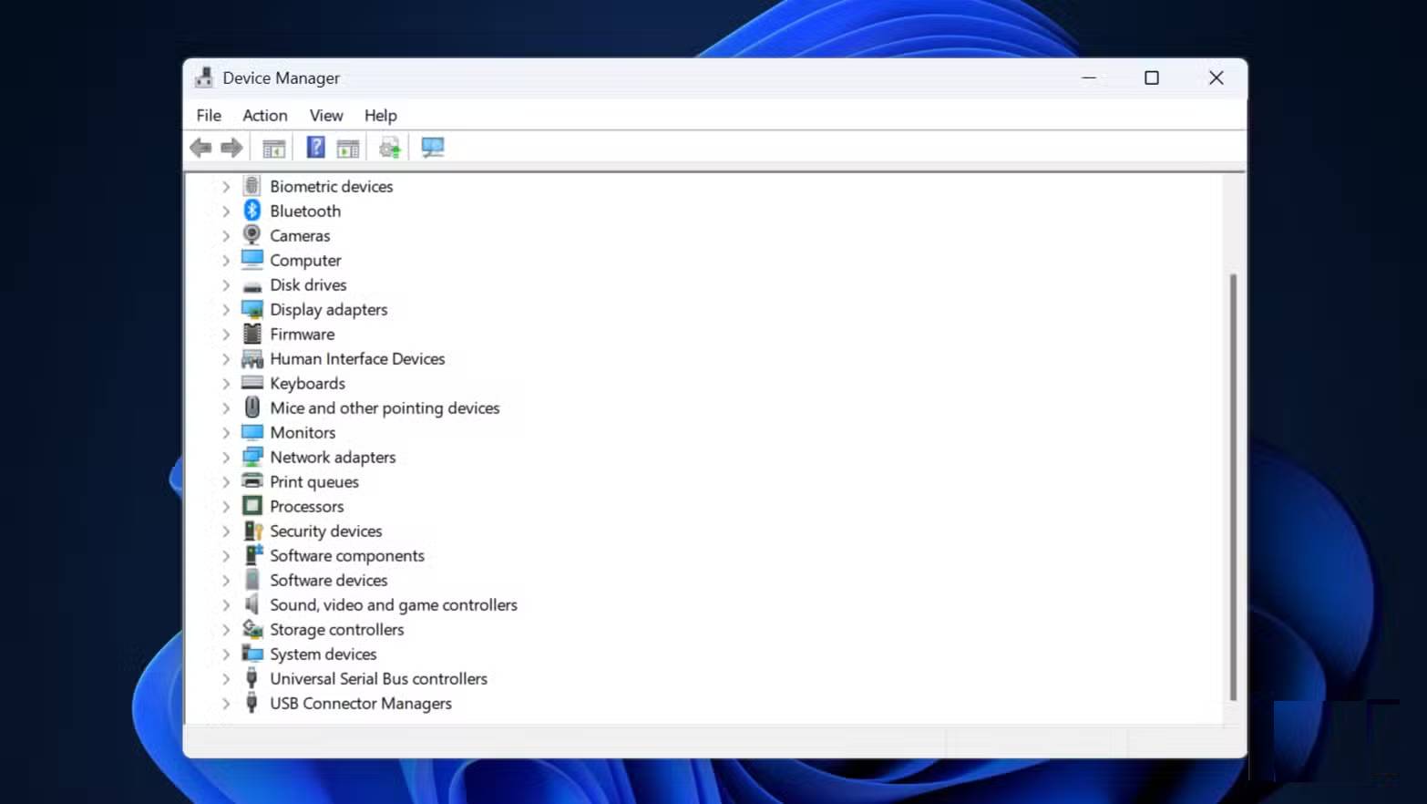
Task: Click the Security devices key icon
Action: point(252,531)
